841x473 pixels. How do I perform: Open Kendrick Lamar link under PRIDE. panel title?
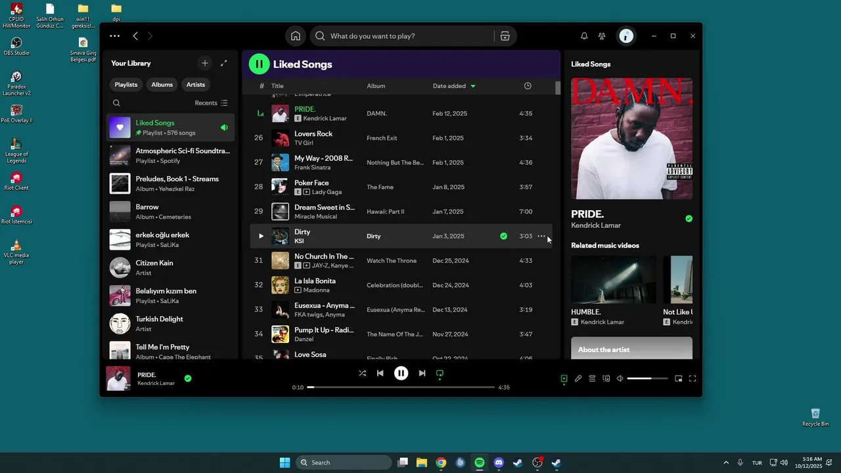596,225
